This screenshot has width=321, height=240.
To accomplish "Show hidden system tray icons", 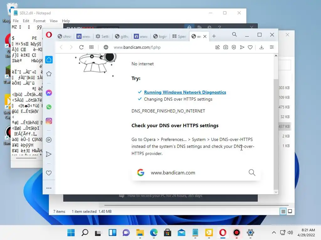I will point(274,232).
